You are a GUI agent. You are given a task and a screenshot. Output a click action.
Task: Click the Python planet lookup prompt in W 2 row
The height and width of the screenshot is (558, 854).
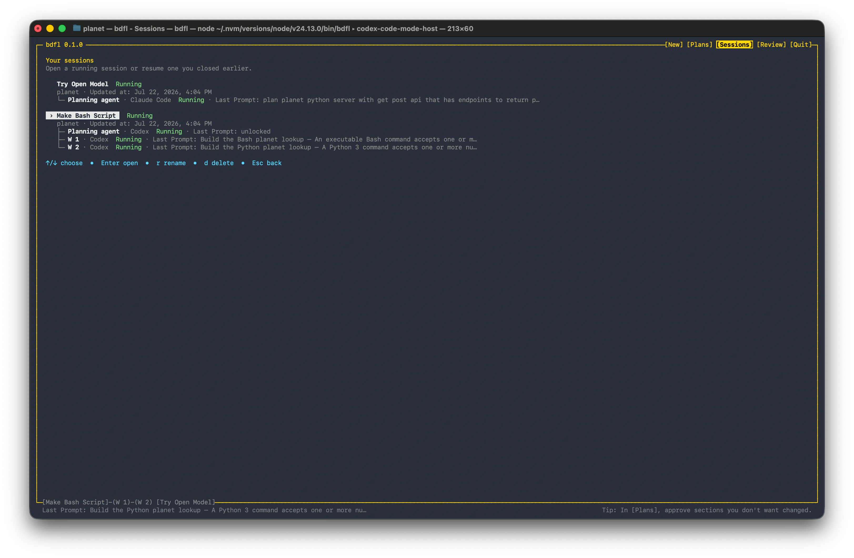[x=315, y=147]
